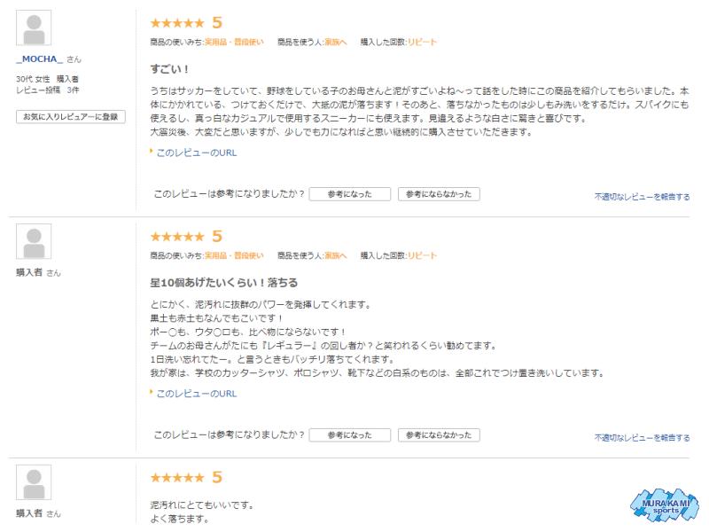Screen dimensions: 709x532
Task: Mark first review 参考になった
Action: pos(349,193)
